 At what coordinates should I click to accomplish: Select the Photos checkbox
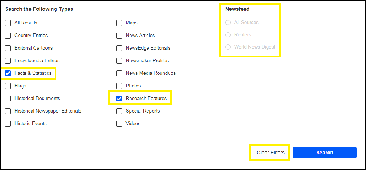(x=119, y=86)
